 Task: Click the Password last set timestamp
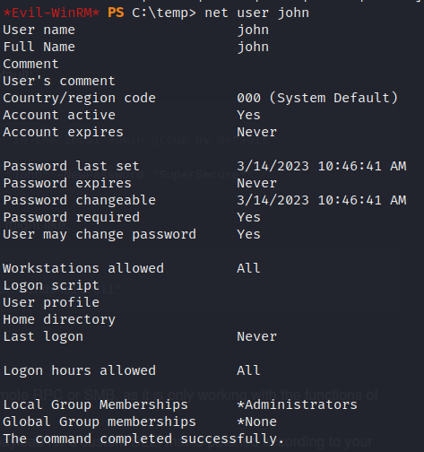click(x=322, y=166)
